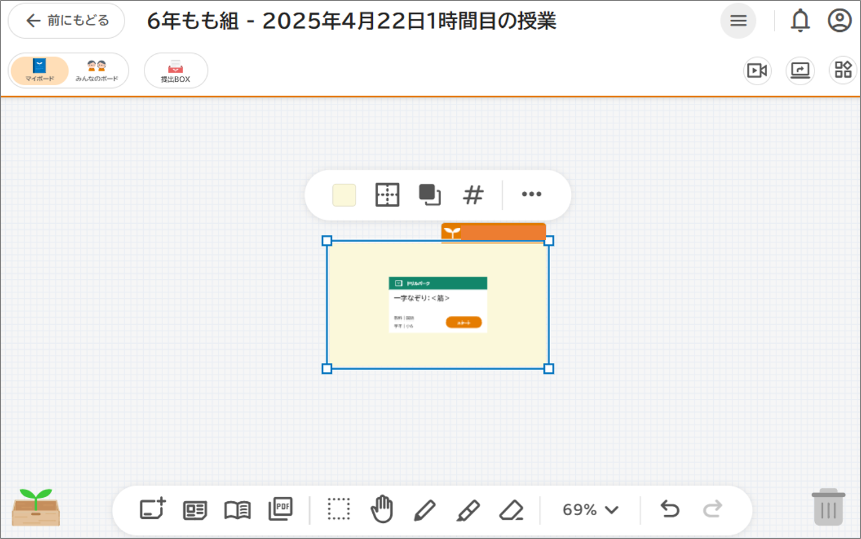Click the video camera icon
The width and height of the screenshot is (861, 539).
757,71
